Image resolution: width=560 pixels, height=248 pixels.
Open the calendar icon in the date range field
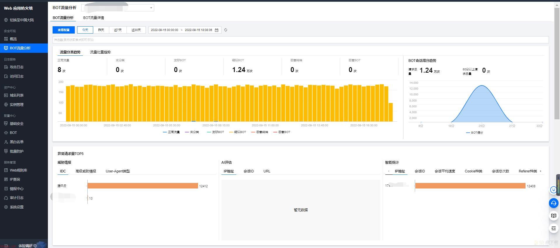click(x=216, y=30)
